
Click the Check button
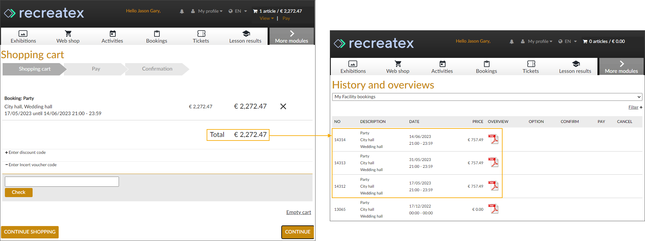click(x=19, y=192)
